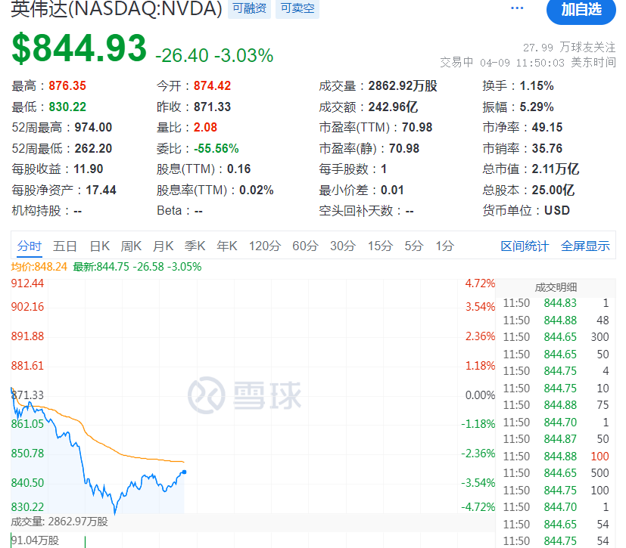
Task: Click trade row with volume 500
Action: pos(556,473)
